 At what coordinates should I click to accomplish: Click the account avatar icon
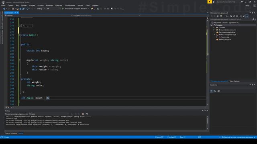(x=255, y=6)
